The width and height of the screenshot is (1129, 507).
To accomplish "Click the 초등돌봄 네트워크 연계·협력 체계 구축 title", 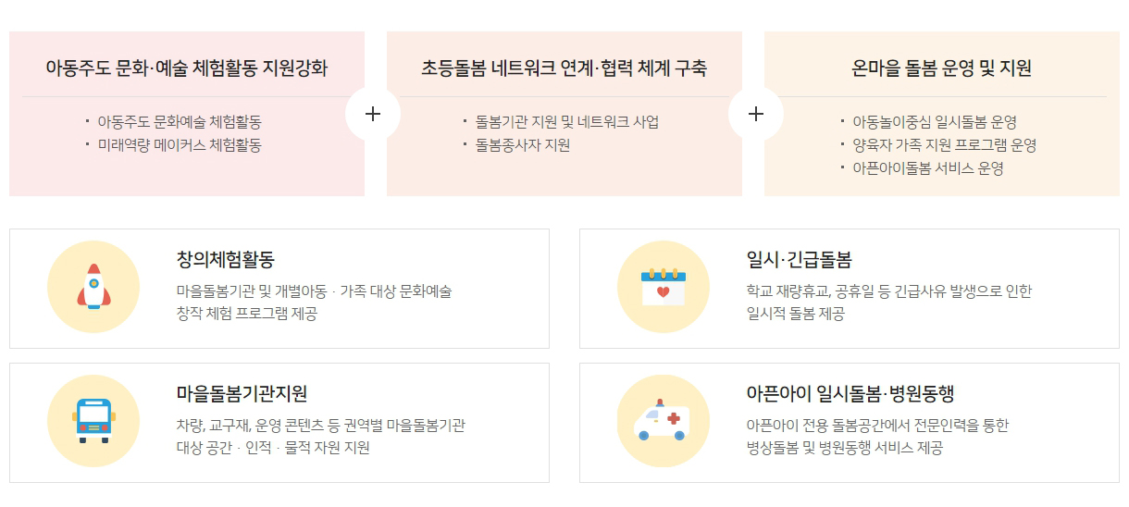I will 564,68.
